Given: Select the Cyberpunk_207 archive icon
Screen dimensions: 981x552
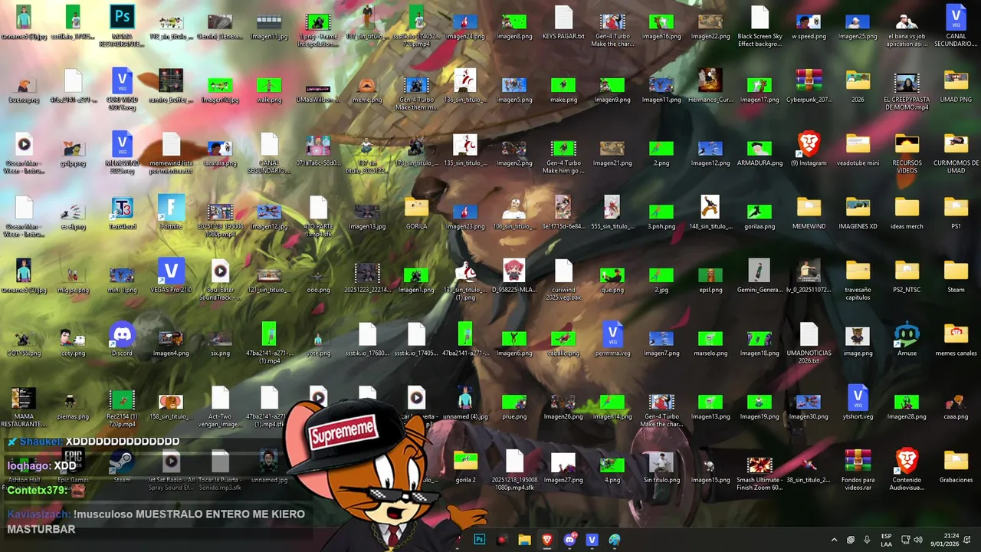Looking at the screenshot, I should [x=809, y=86].
